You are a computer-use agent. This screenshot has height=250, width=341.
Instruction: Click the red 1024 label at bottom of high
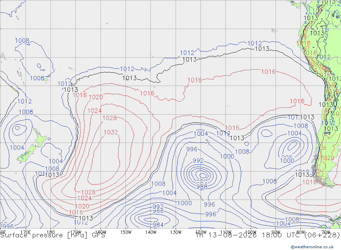click(85, 198)
